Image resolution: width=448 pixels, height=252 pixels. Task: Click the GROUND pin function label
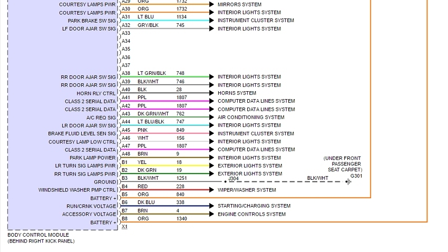[x=105, y=182]
